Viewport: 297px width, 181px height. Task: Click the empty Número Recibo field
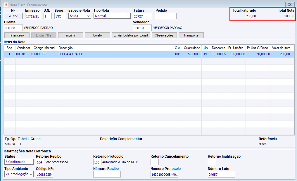tap(107, 174)
